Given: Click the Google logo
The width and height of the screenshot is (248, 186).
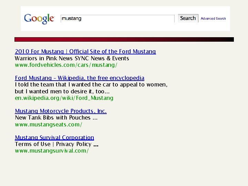Looking at the screenshot, I should 39,19.
